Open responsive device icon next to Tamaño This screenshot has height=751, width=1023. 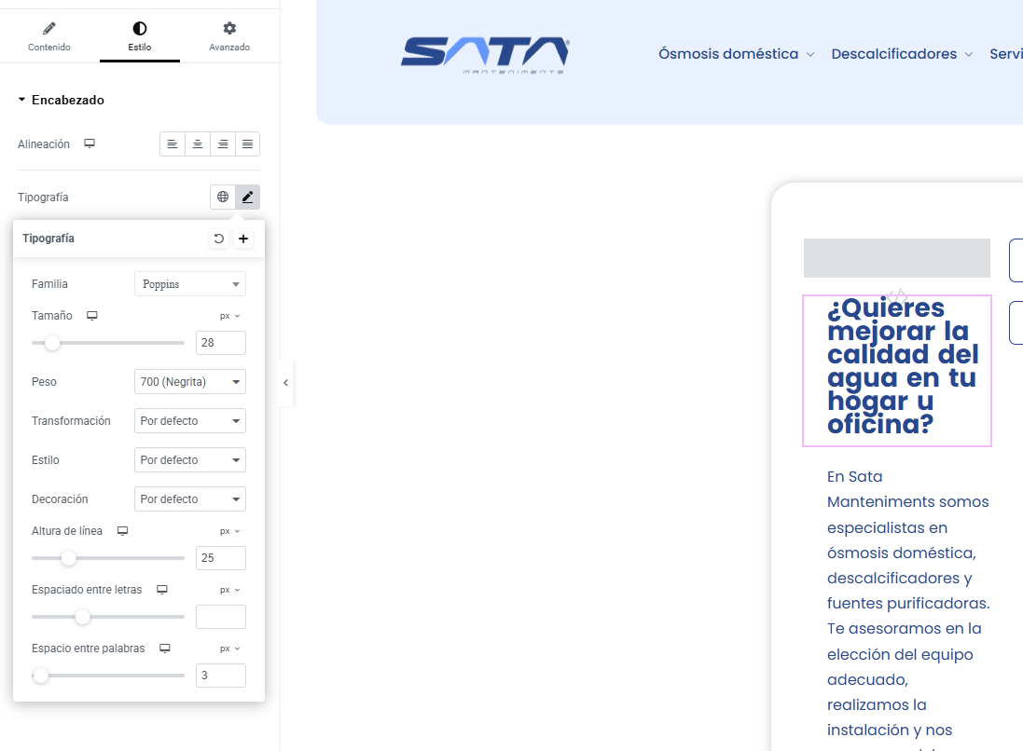[92, 316]
